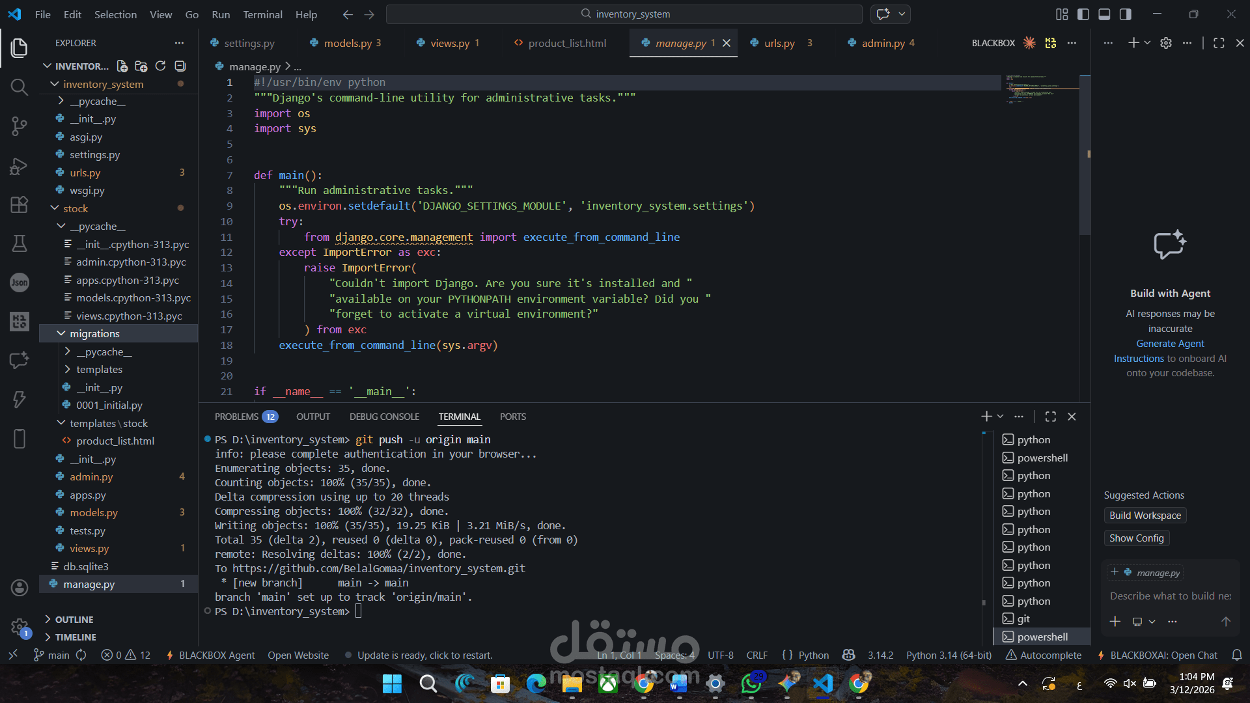This screenshot has width=1250, height=703.
Task: Open the Terminal menu
Action: (262, 14)
